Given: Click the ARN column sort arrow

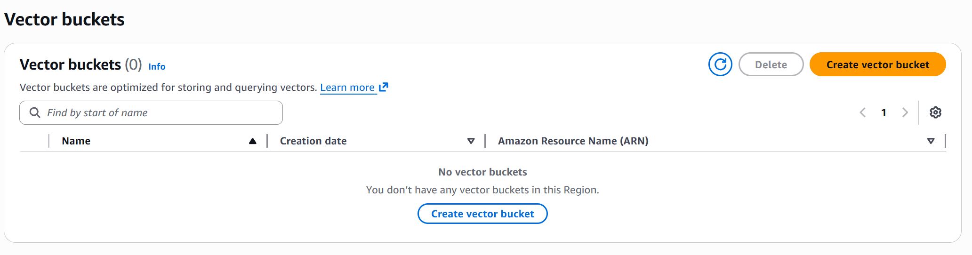Looking at the screenshot, I should pyautogui.click(x=931, y=141).
